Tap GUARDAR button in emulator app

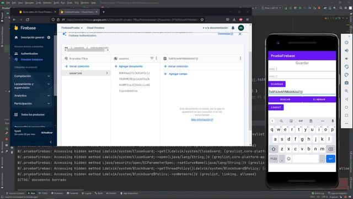pos(277,84)
